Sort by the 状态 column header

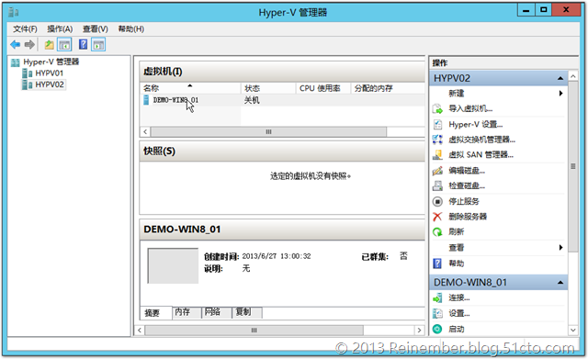(268, 88)
